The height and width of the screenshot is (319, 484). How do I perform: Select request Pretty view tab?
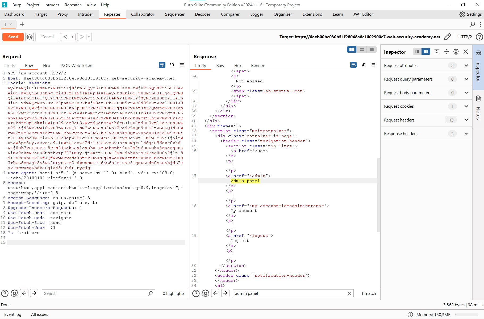pos(10,66)
